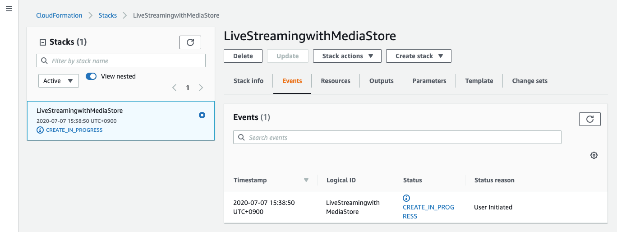The height and width of the screenshot is (232, 617).
Task: Click the info icon next to CREATE_IN_PROGRESS in stack list
Action: (40, 130)
